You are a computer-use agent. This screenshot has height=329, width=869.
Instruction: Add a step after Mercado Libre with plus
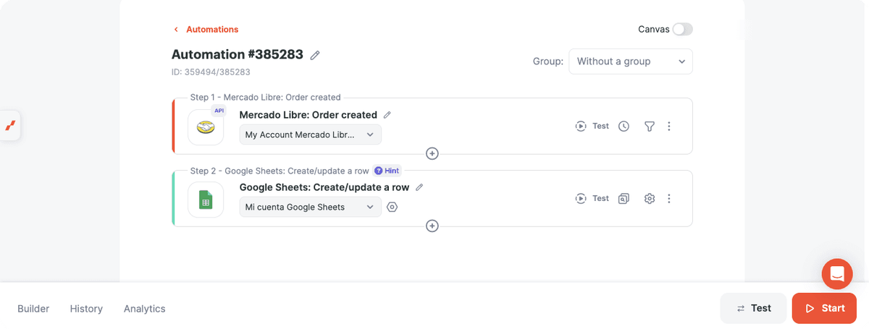pos(432,153)
